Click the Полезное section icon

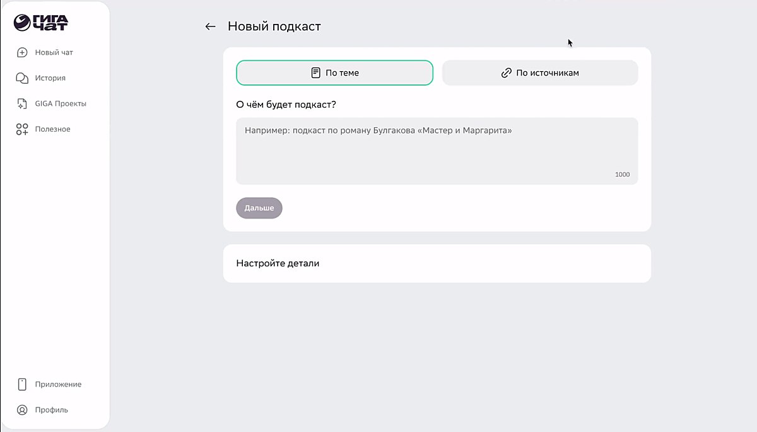[21, 128]
